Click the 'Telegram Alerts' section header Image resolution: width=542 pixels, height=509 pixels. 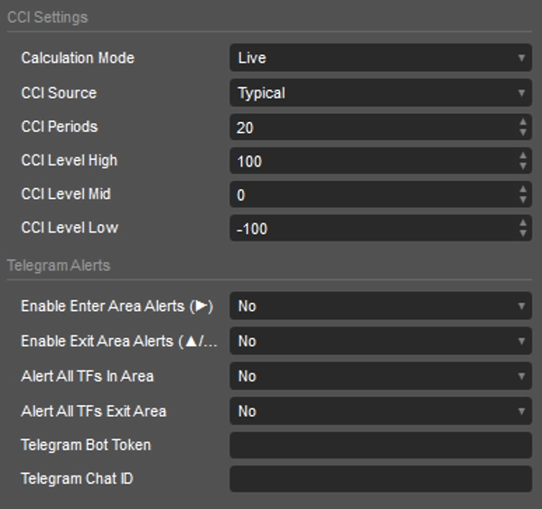pos(59,266)
